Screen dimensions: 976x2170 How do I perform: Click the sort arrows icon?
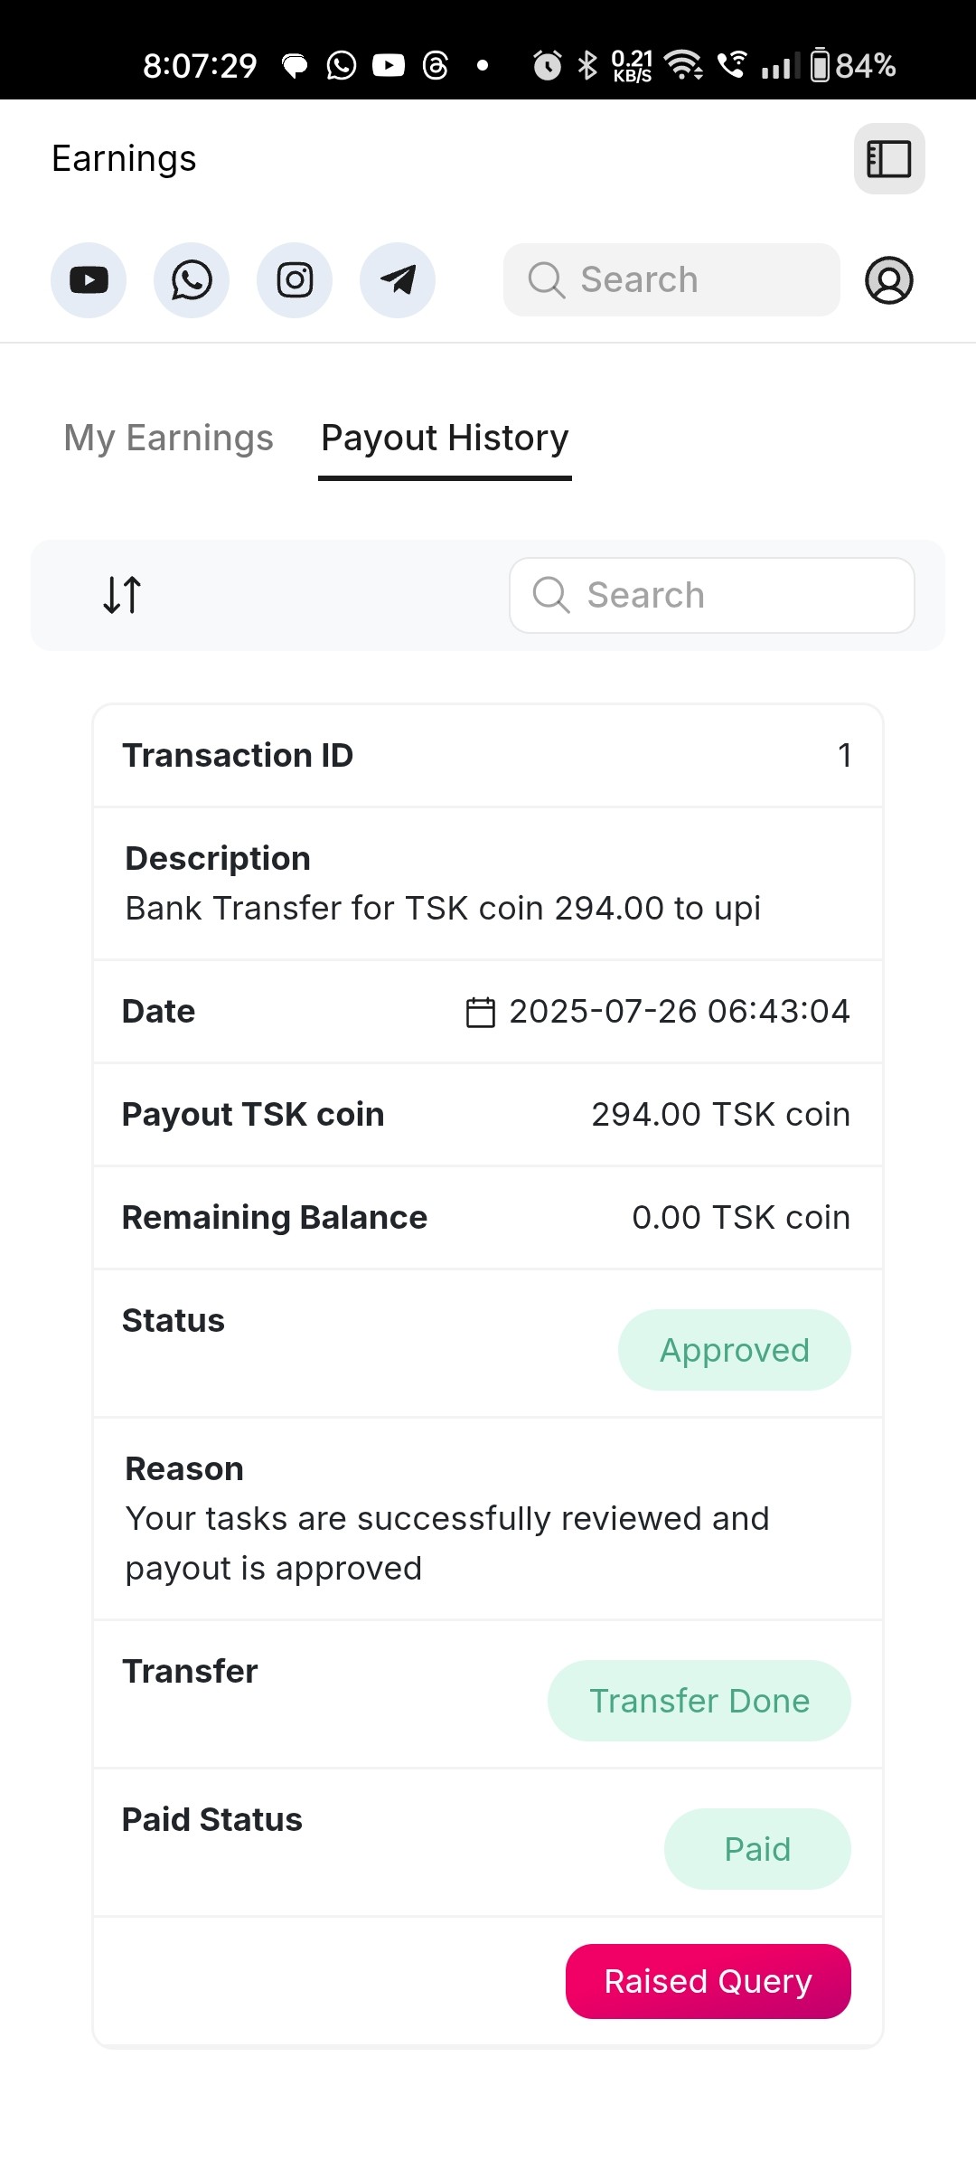[x=122, y=595]
